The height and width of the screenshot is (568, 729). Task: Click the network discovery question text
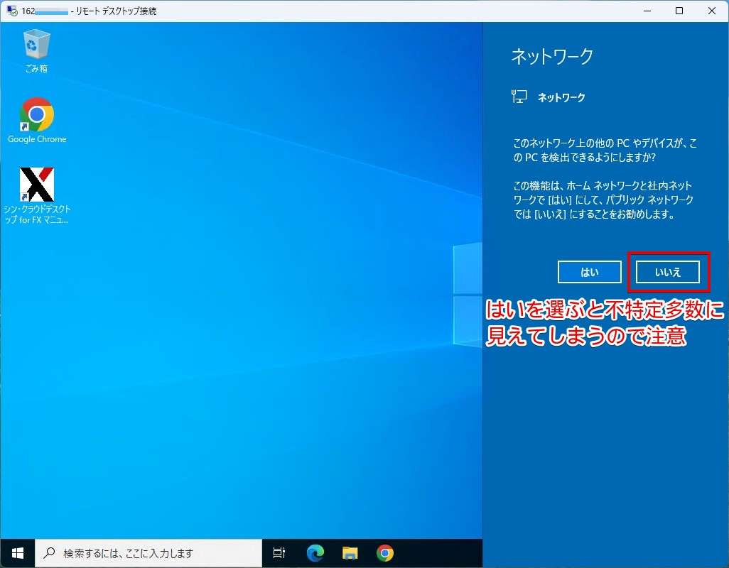click(x=605, y=150)
